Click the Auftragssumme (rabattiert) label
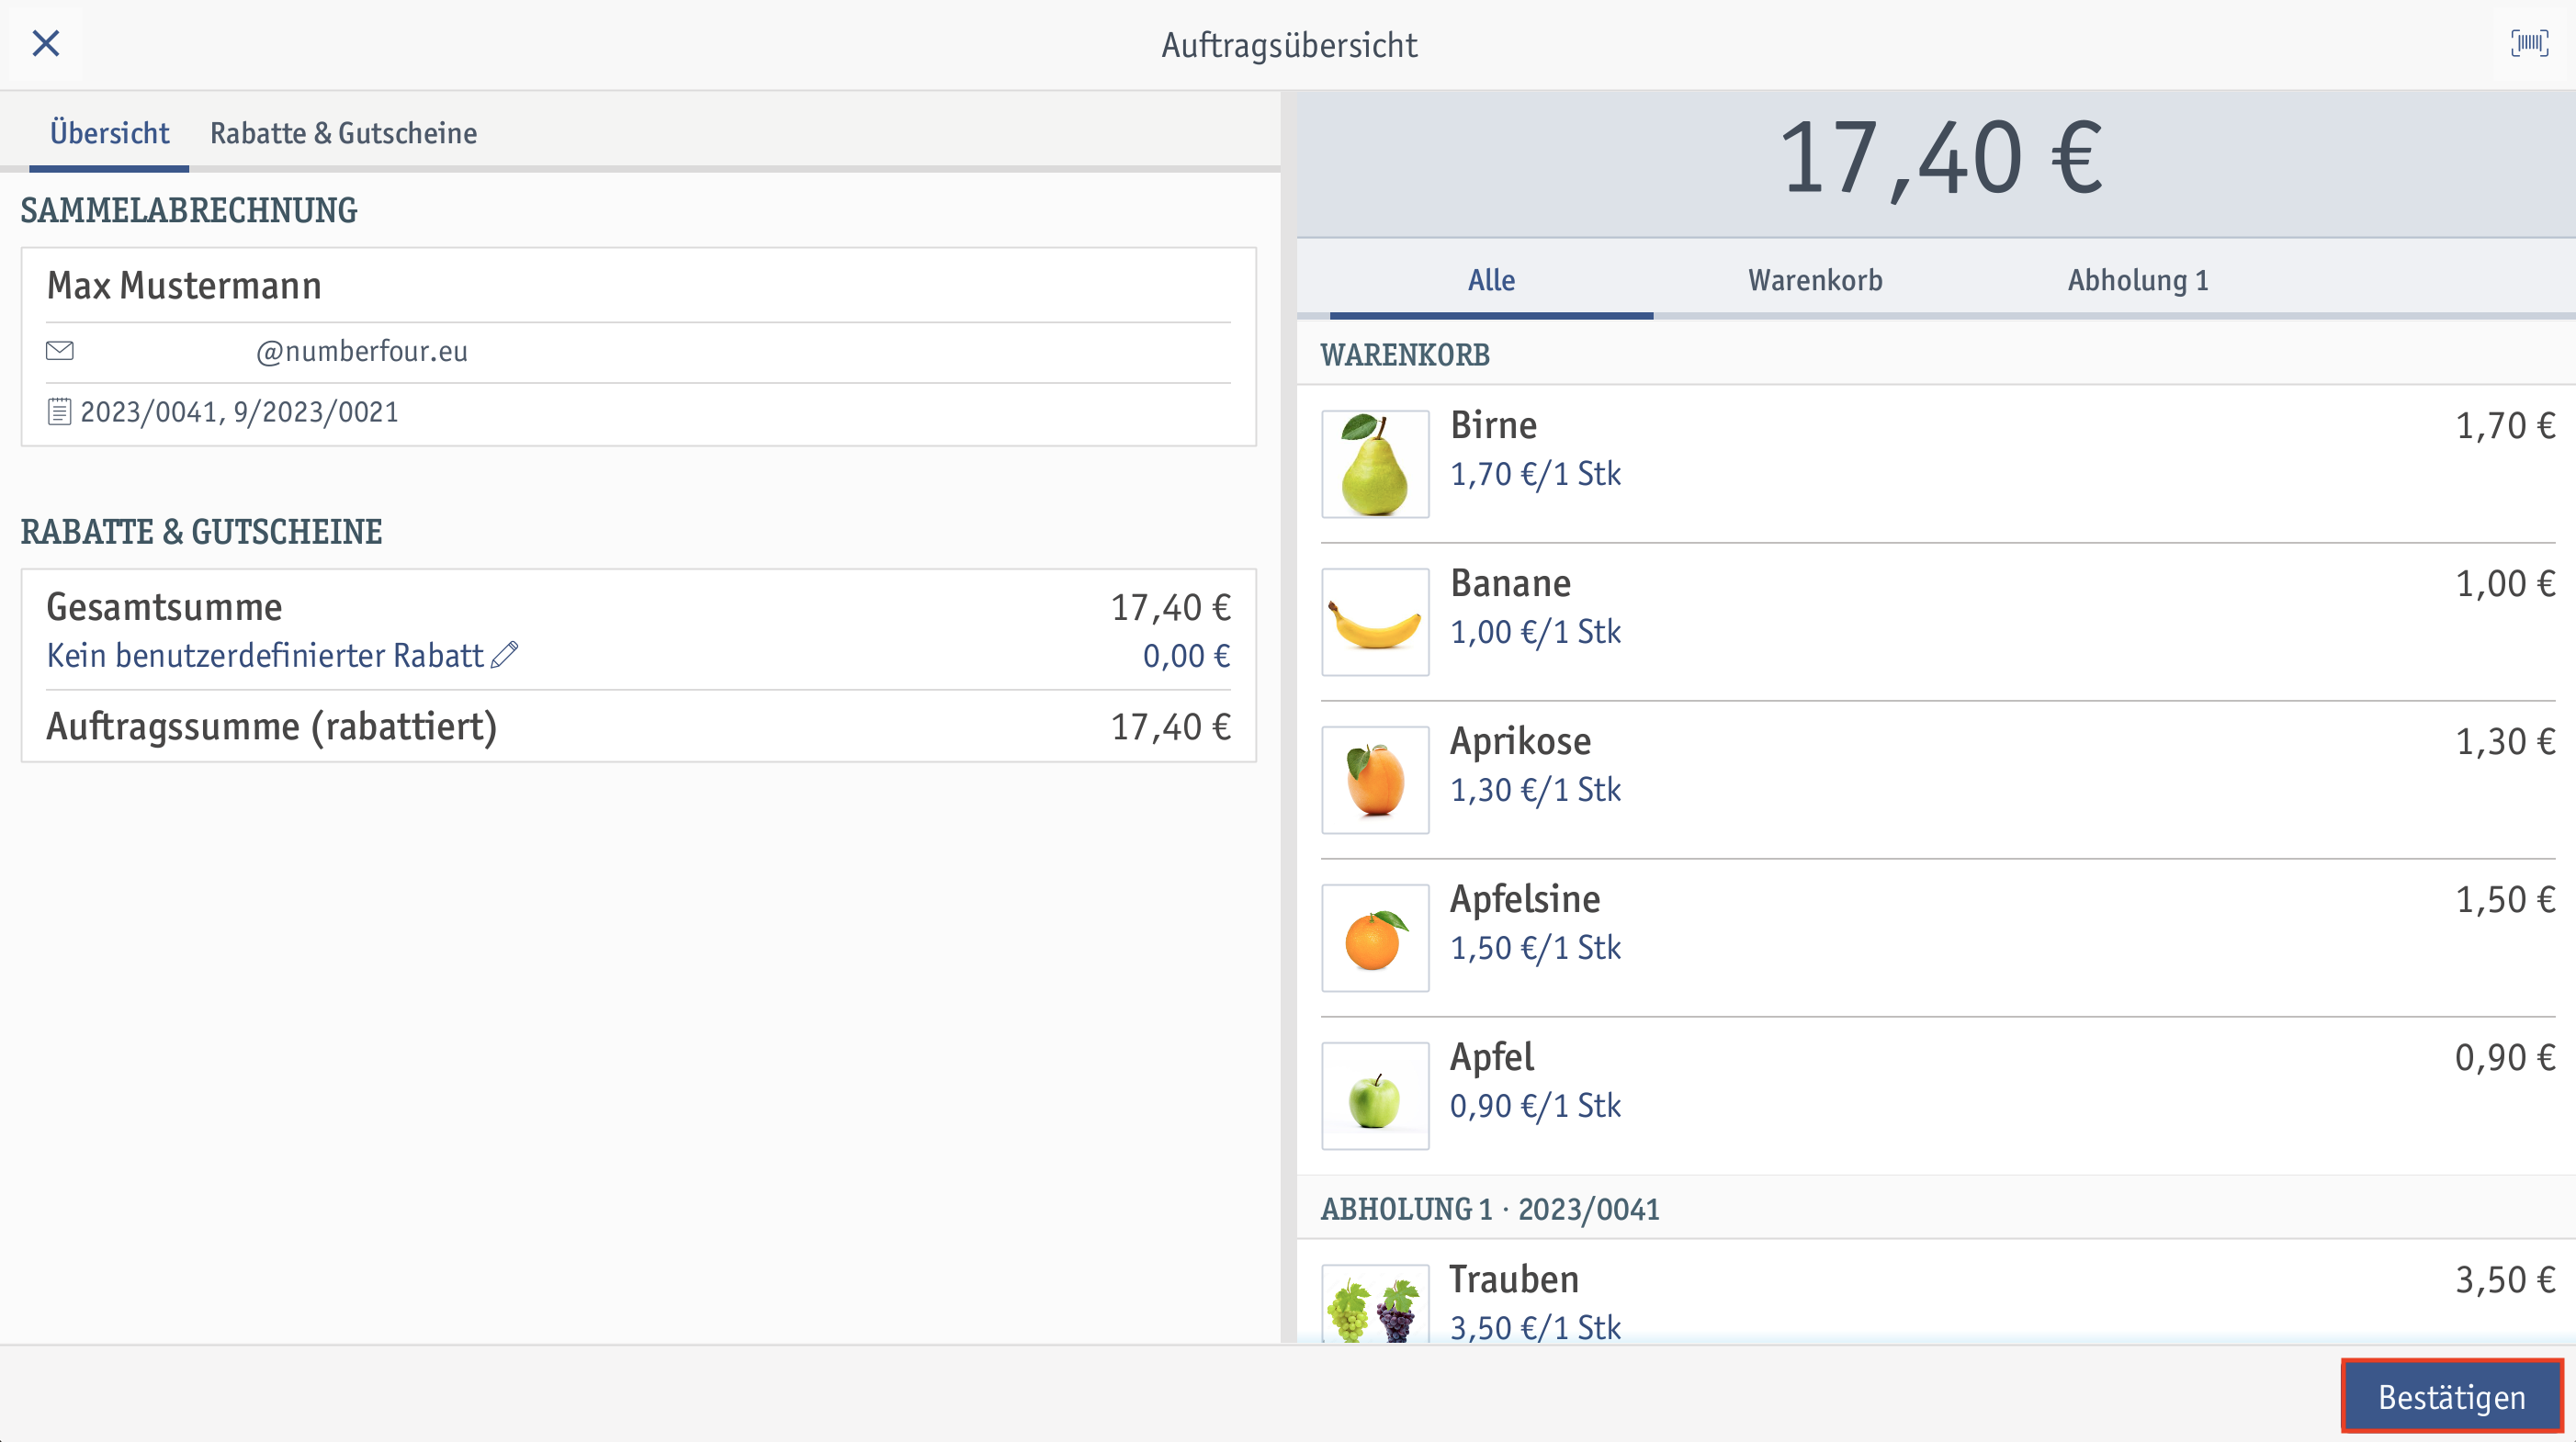Image resolution: width=2576 pixels, height=1442 pixels. pos(272,727)
